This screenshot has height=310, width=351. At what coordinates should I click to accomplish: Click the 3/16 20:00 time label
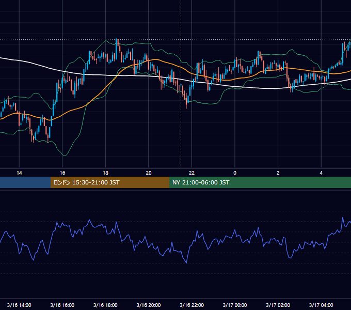point(149,305)
